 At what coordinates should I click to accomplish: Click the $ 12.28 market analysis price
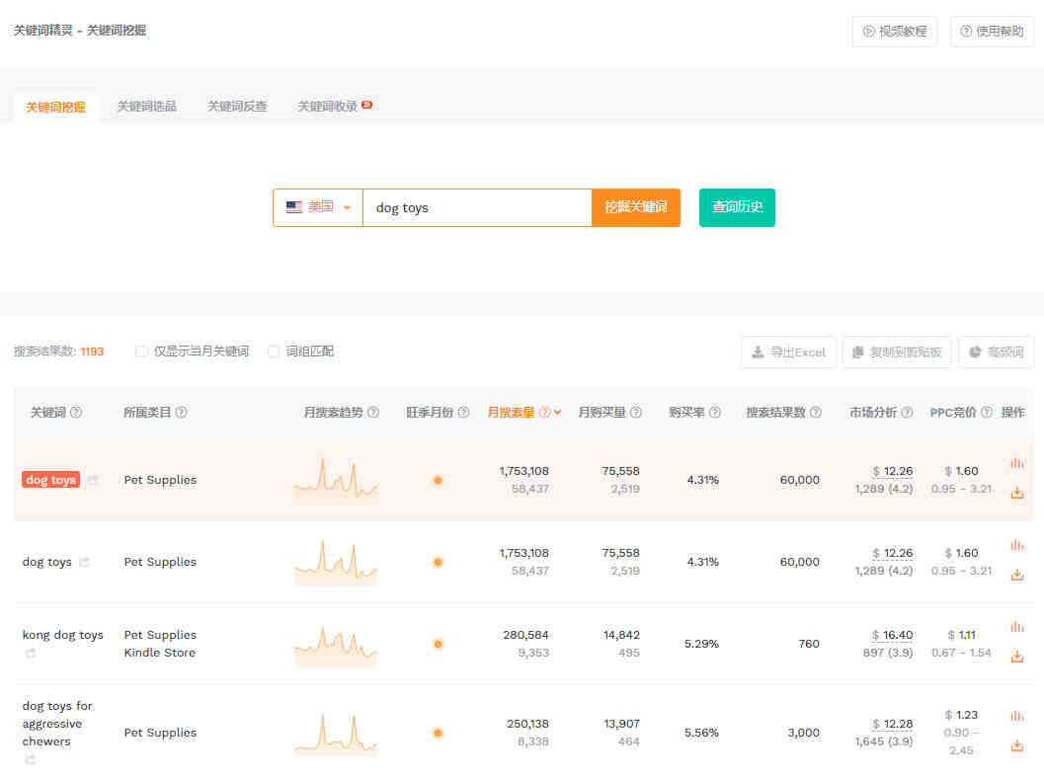point(893,724)
